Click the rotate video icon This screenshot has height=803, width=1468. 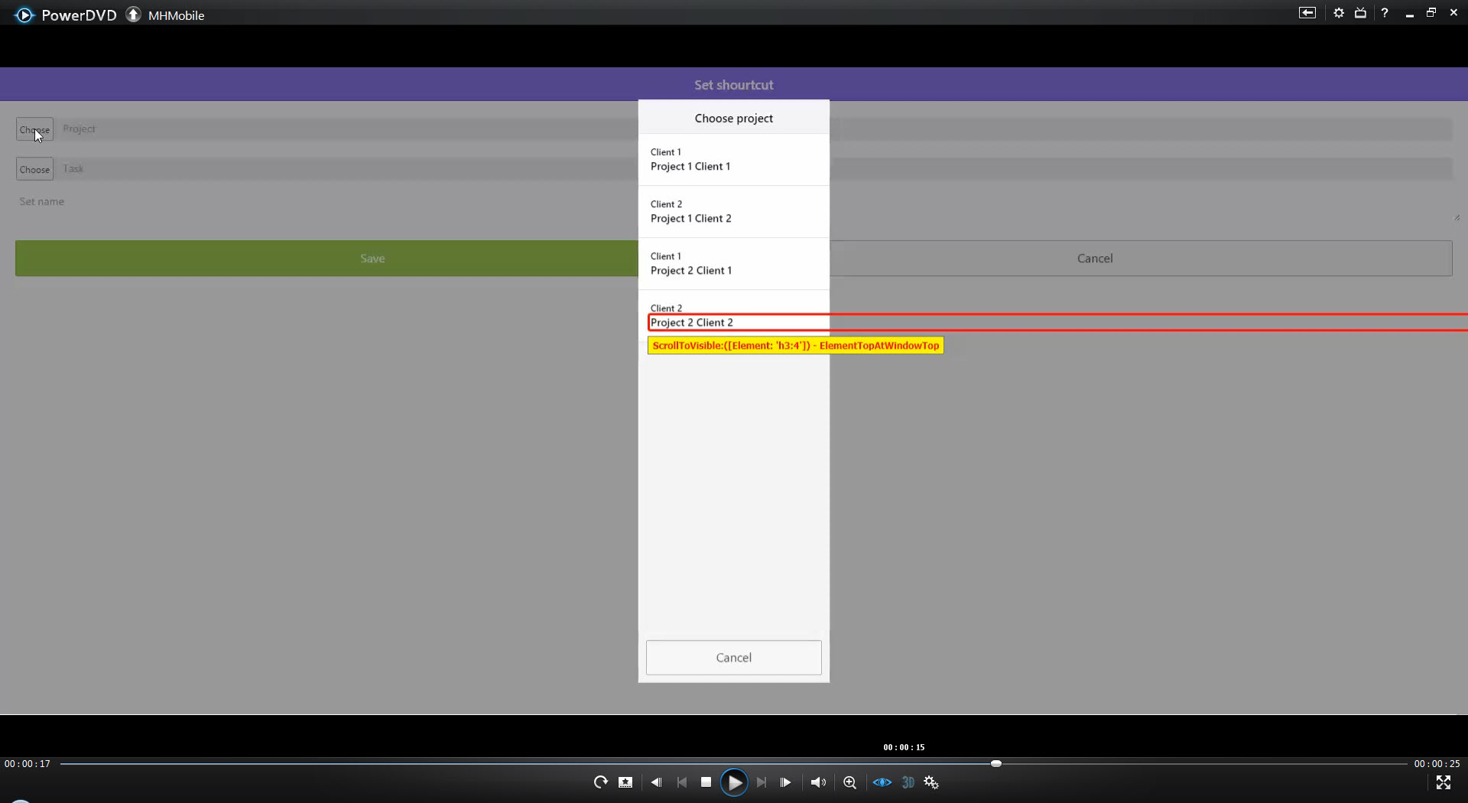[x=600, y=782]
